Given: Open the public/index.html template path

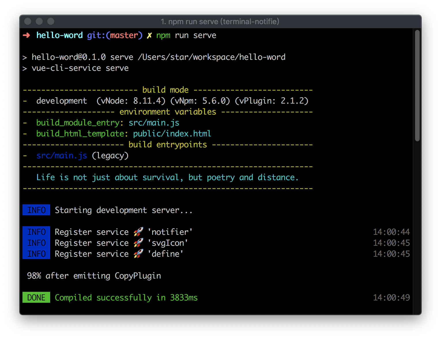Looking at the screenshot, I should click(172, 134).
